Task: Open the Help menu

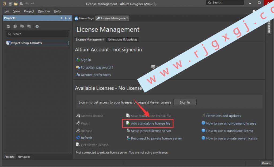Action: (x=57, y=11)
